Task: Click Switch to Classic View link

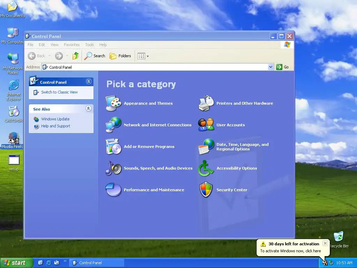Action: (59, 92)
